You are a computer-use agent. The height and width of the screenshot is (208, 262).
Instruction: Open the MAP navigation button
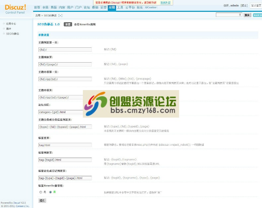tap(257, 15)
